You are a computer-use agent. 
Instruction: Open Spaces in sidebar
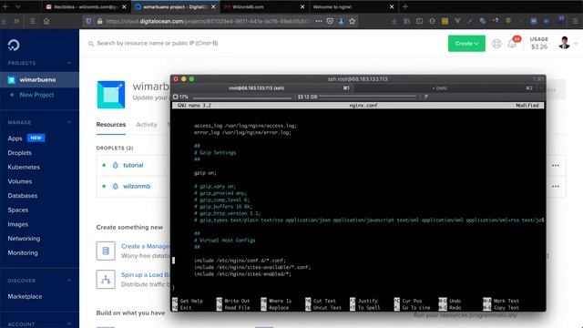click(18, 210)
